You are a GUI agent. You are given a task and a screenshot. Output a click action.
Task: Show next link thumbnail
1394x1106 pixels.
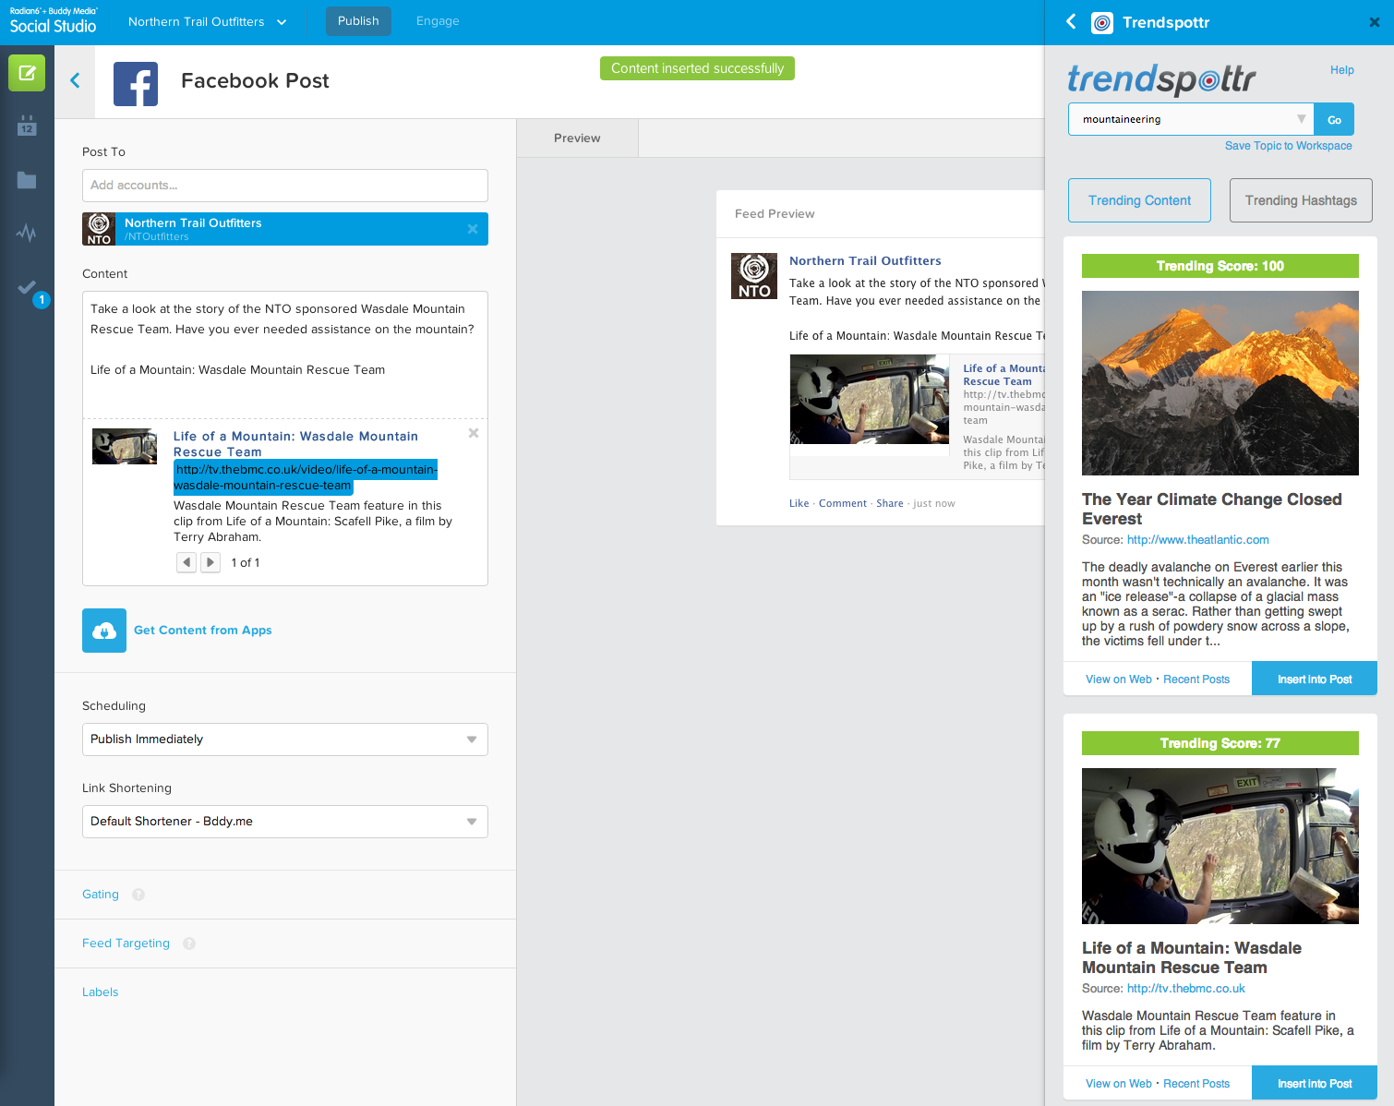210,562
